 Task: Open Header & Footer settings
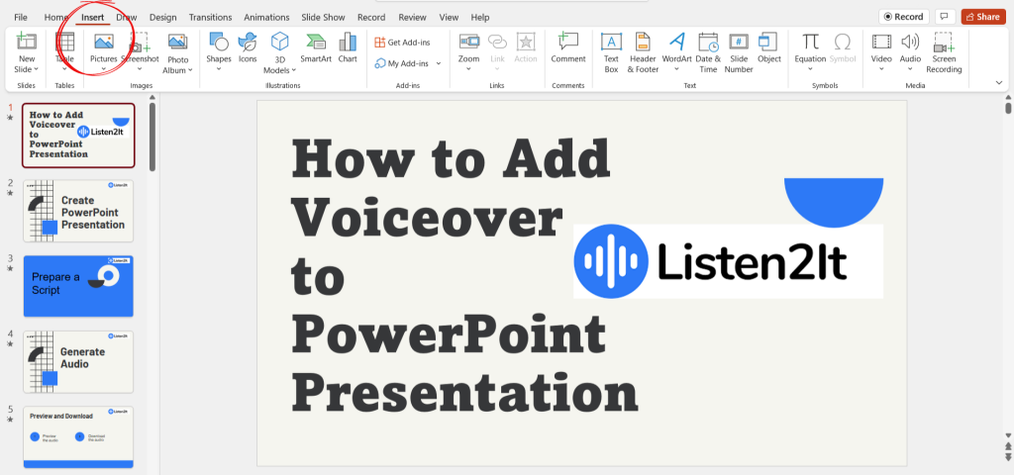[643, 53]
